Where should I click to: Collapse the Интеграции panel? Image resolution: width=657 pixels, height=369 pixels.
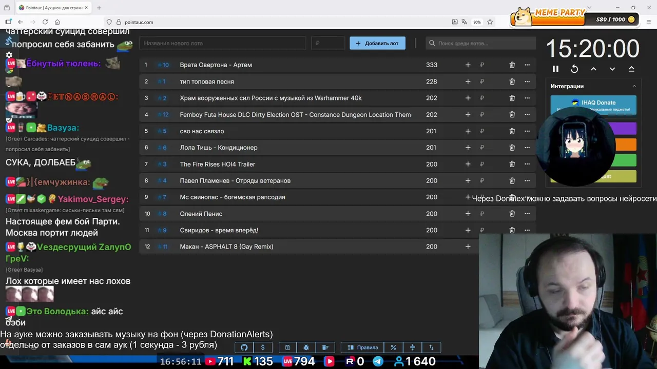tap(634, 86)
